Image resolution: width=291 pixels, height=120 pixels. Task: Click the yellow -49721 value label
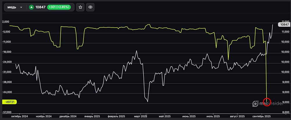coord(10,102)
